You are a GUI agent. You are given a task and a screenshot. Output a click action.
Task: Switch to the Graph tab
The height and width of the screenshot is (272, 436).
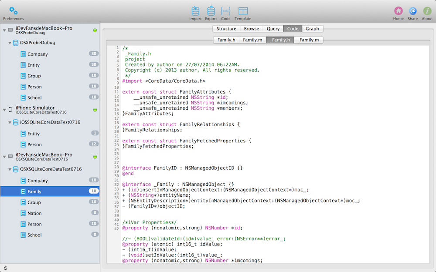tap(313, 29)
